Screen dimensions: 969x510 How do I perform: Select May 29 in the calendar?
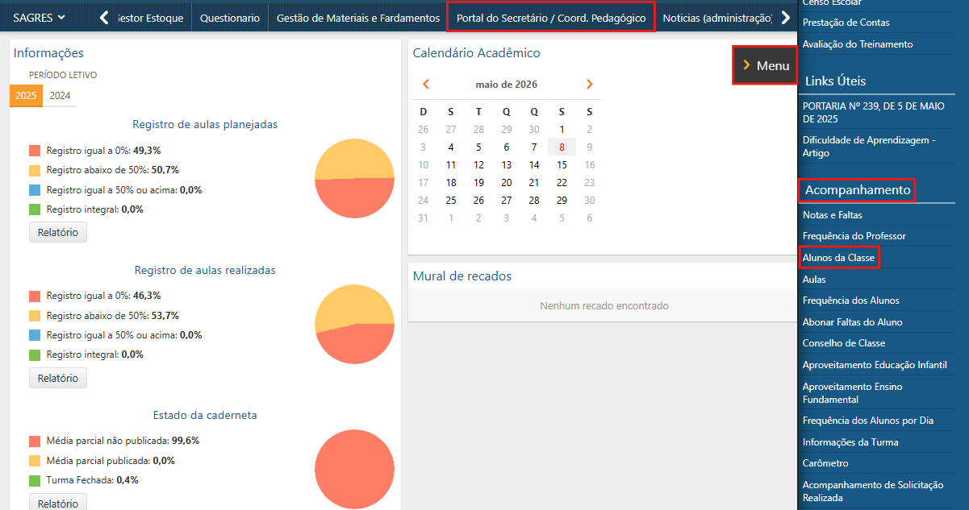tap(562, 201)
